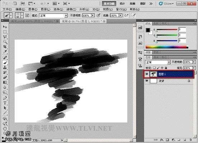Screen dimensions: 198x143
Task: Select the Type tool
Action: tap(5, 103)
